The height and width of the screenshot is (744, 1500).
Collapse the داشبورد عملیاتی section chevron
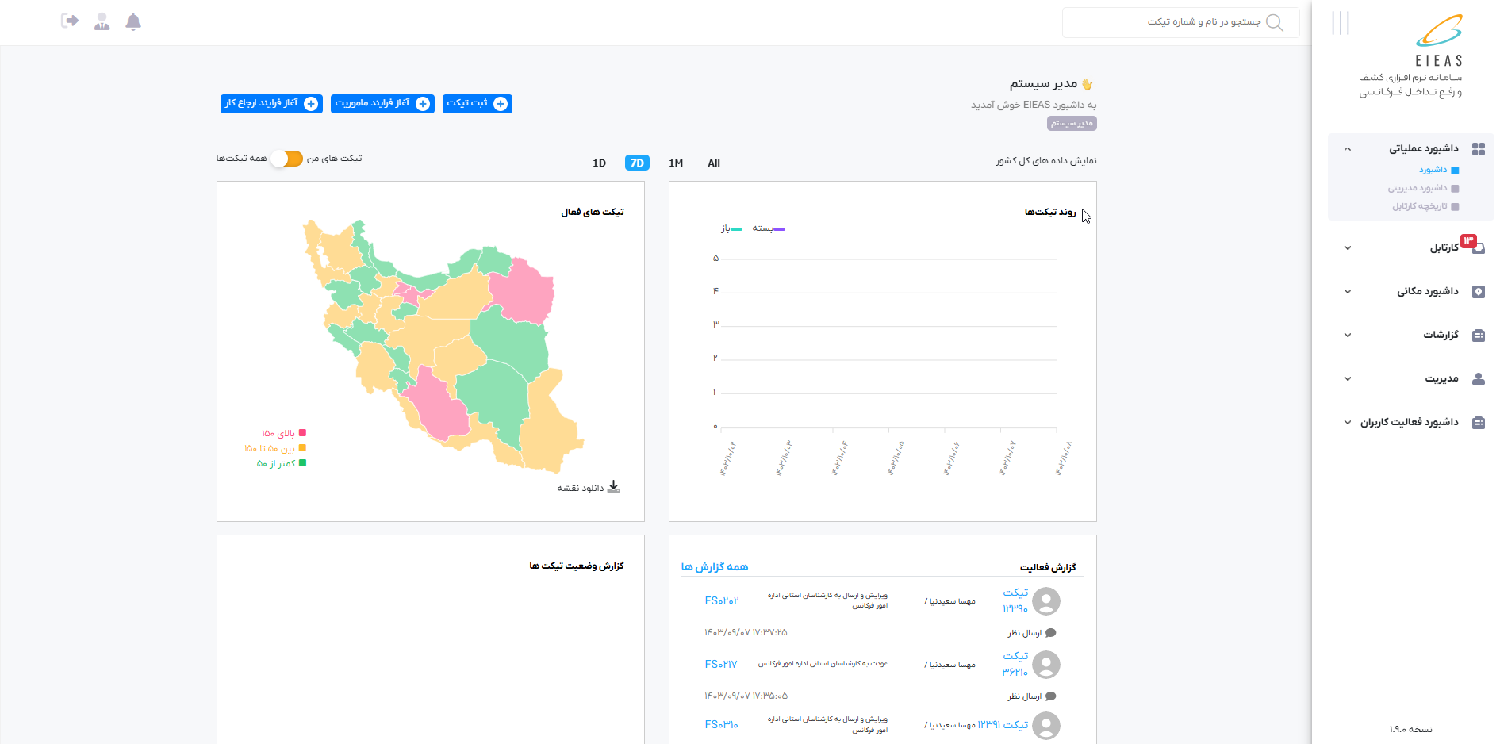tap(1347, 149)
